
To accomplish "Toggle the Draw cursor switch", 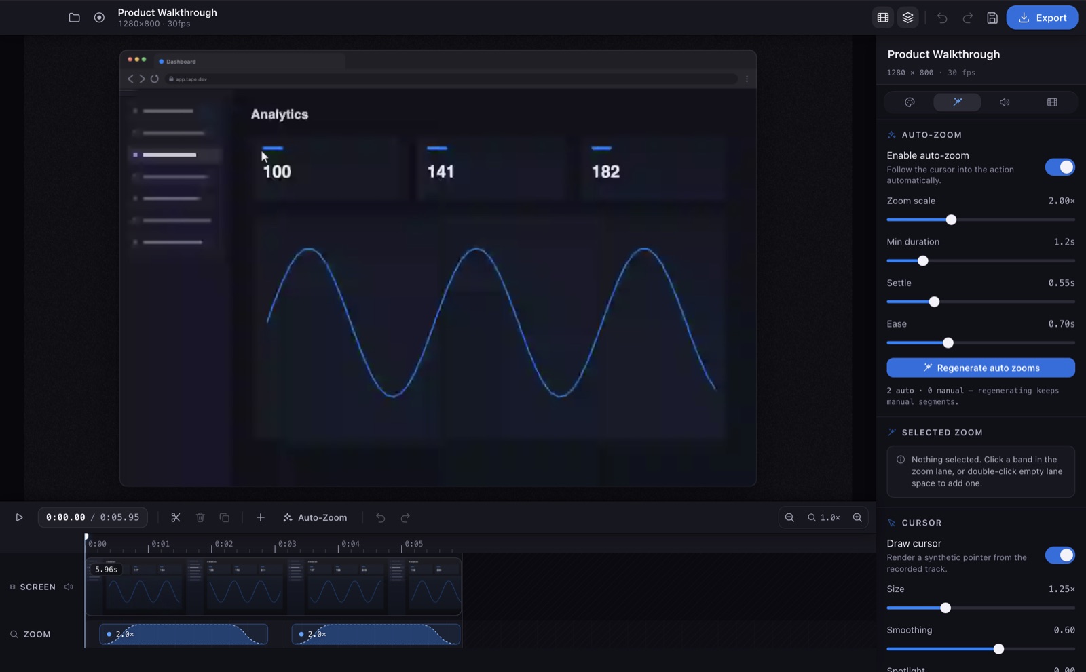I will click(x=1060, y=555).
